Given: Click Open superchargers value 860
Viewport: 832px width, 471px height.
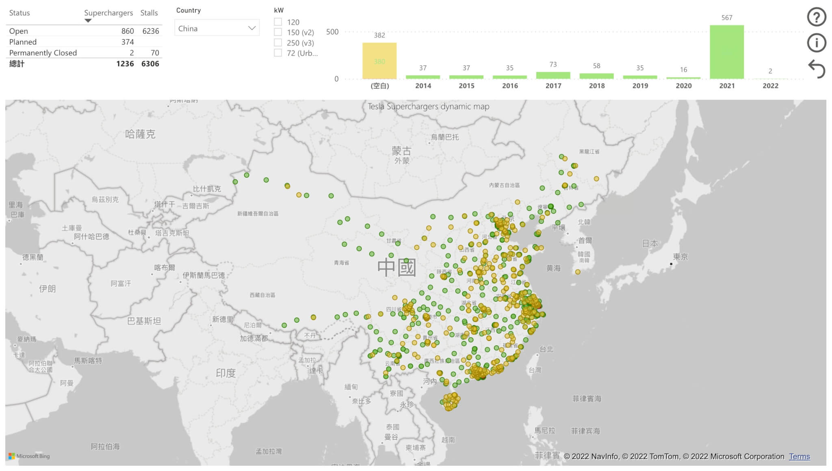Looking at the screenshot, I should pyautogui.click(x=128, y=31).
